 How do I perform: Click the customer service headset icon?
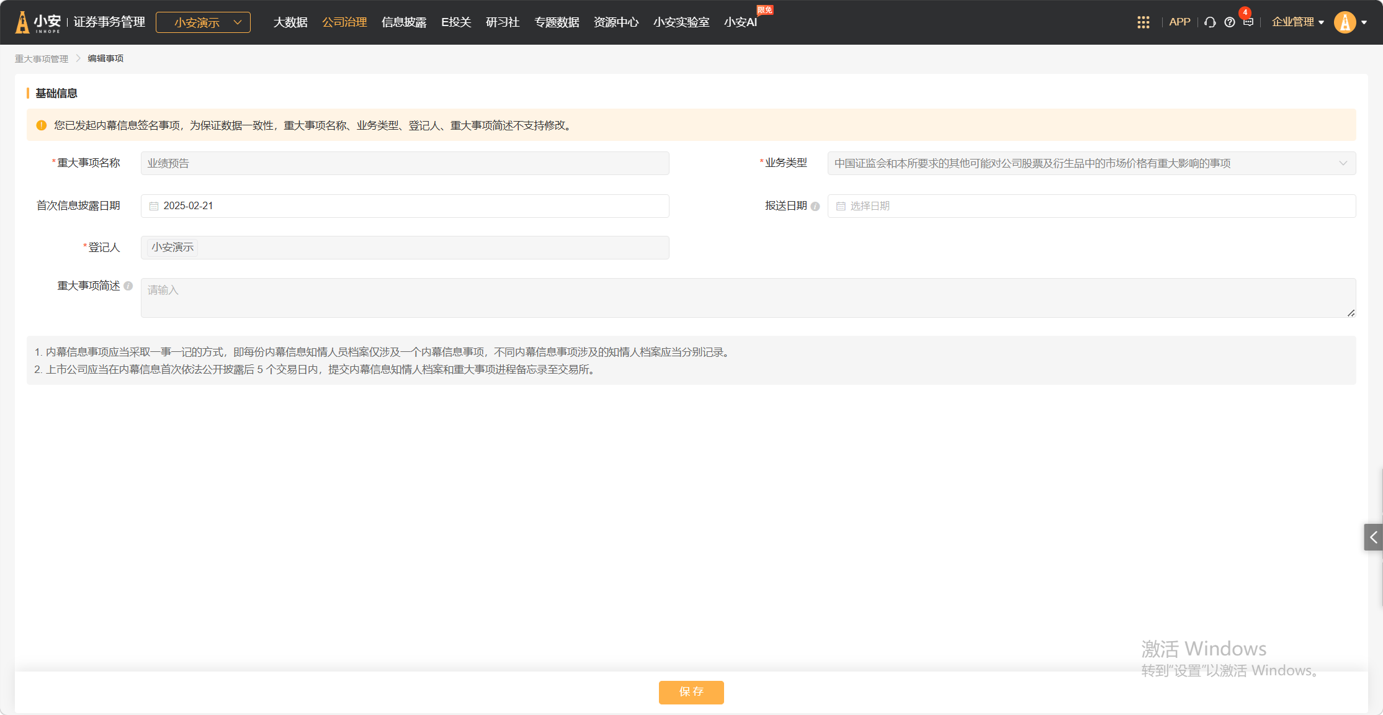1210,22
